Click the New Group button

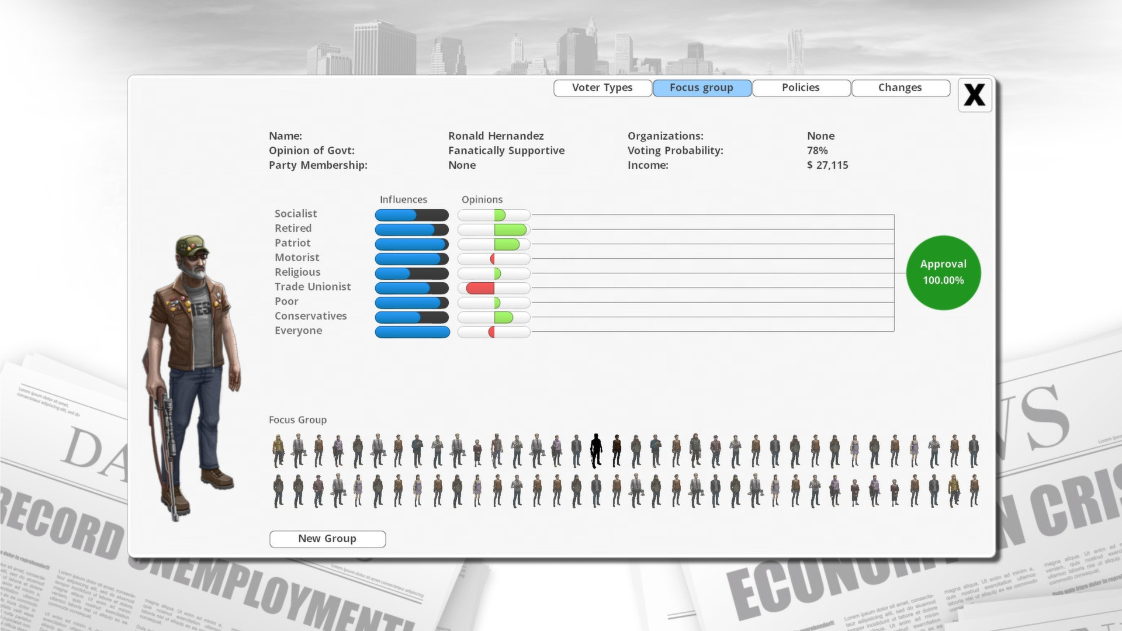327,538
